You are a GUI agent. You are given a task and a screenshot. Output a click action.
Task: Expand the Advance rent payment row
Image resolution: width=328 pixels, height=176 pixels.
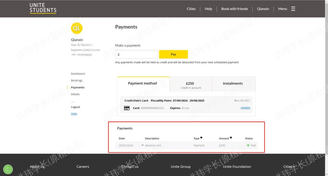point(142,145)
